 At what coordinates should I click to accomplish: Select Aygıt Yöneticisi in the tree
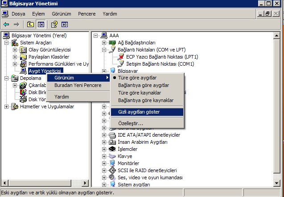coord(45,71)
